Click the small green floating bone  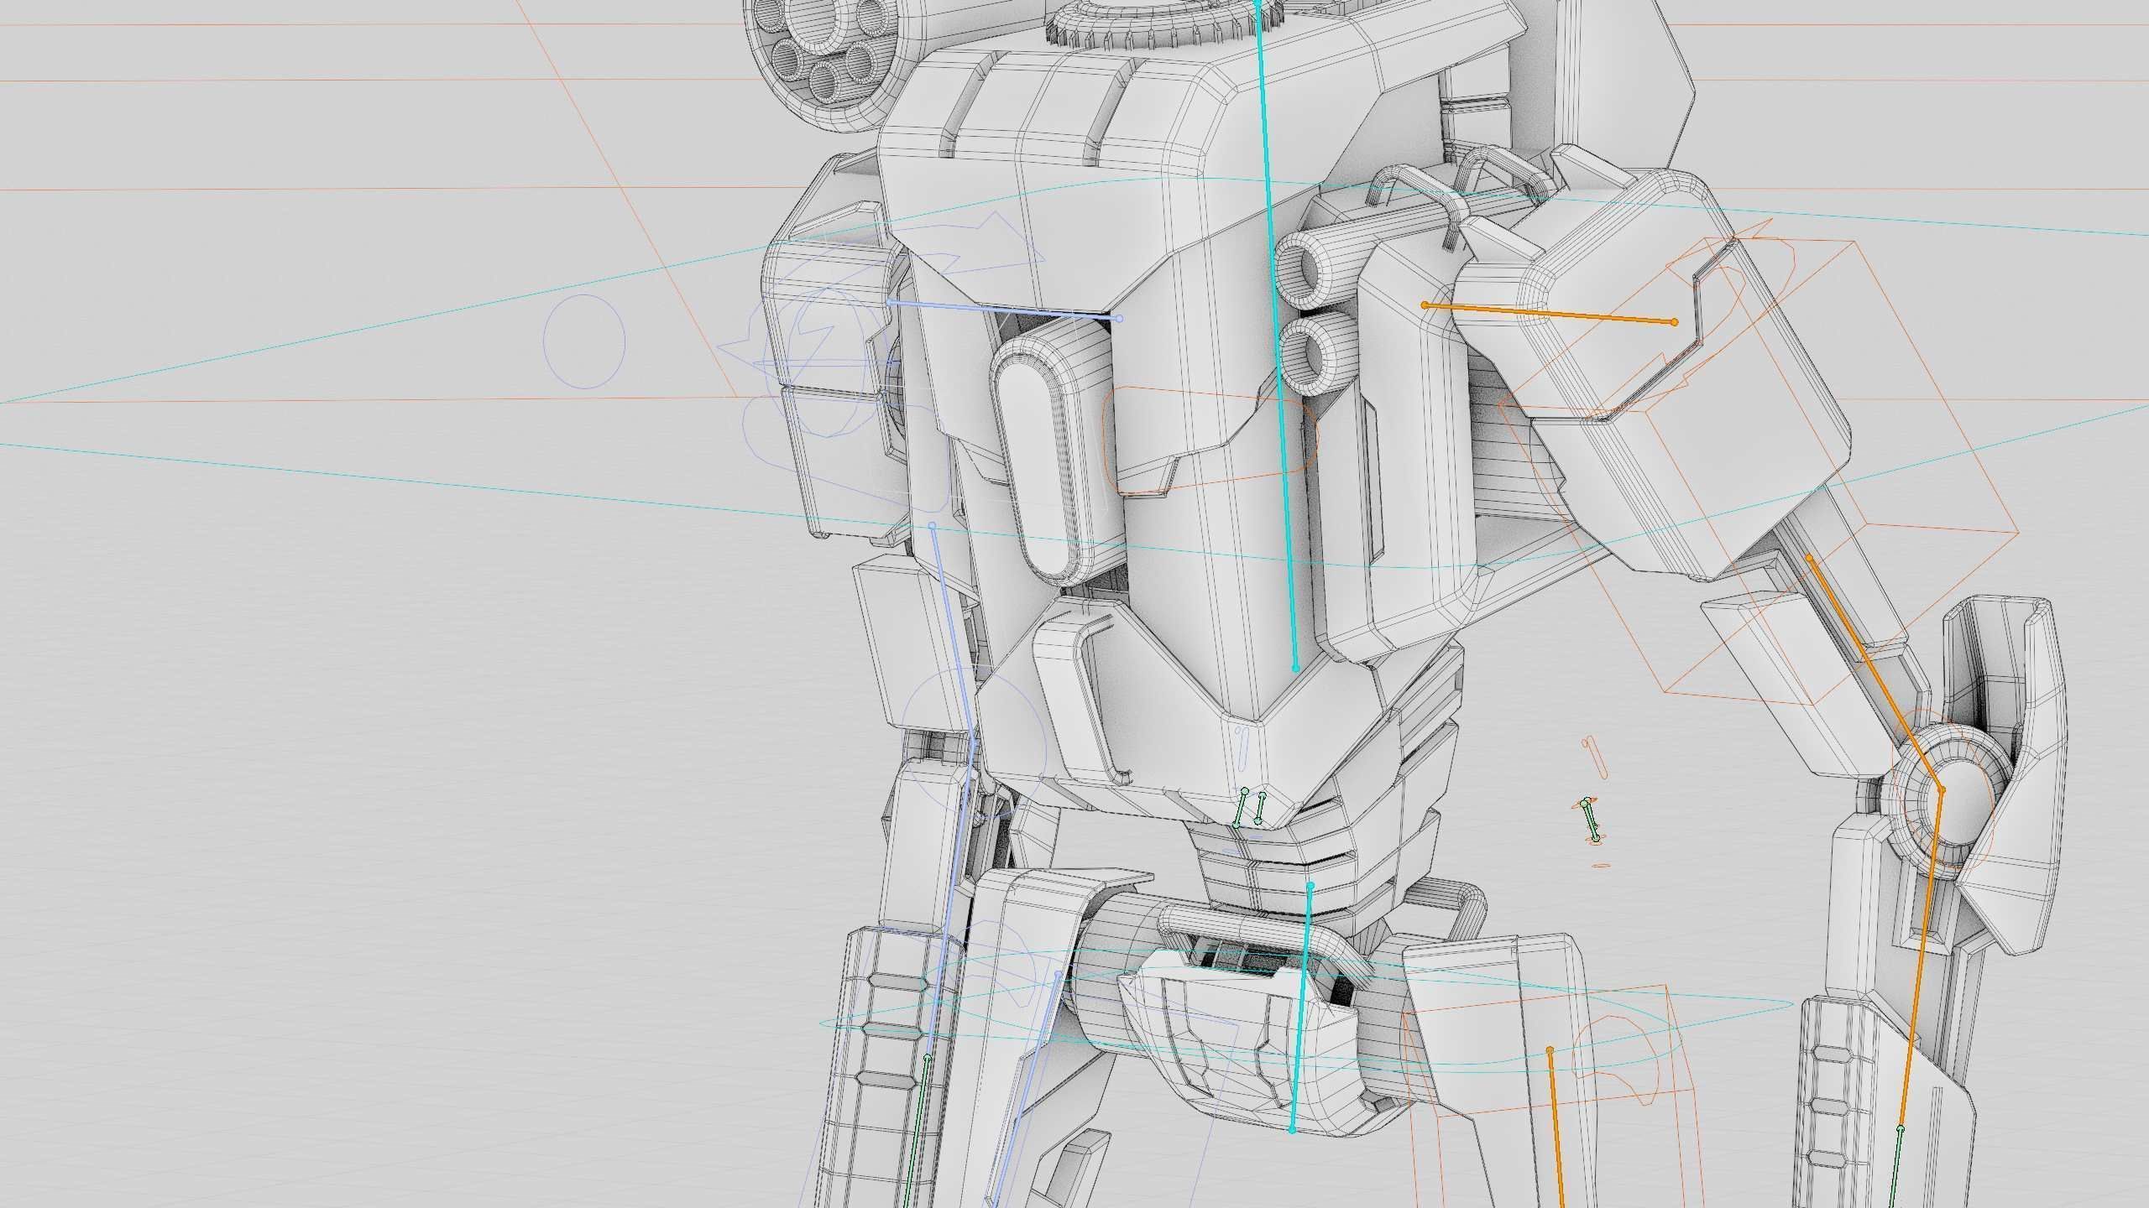(x=1590, y=820)
